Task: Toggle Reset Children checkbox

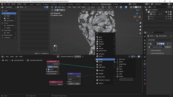Action: [48, 74]
